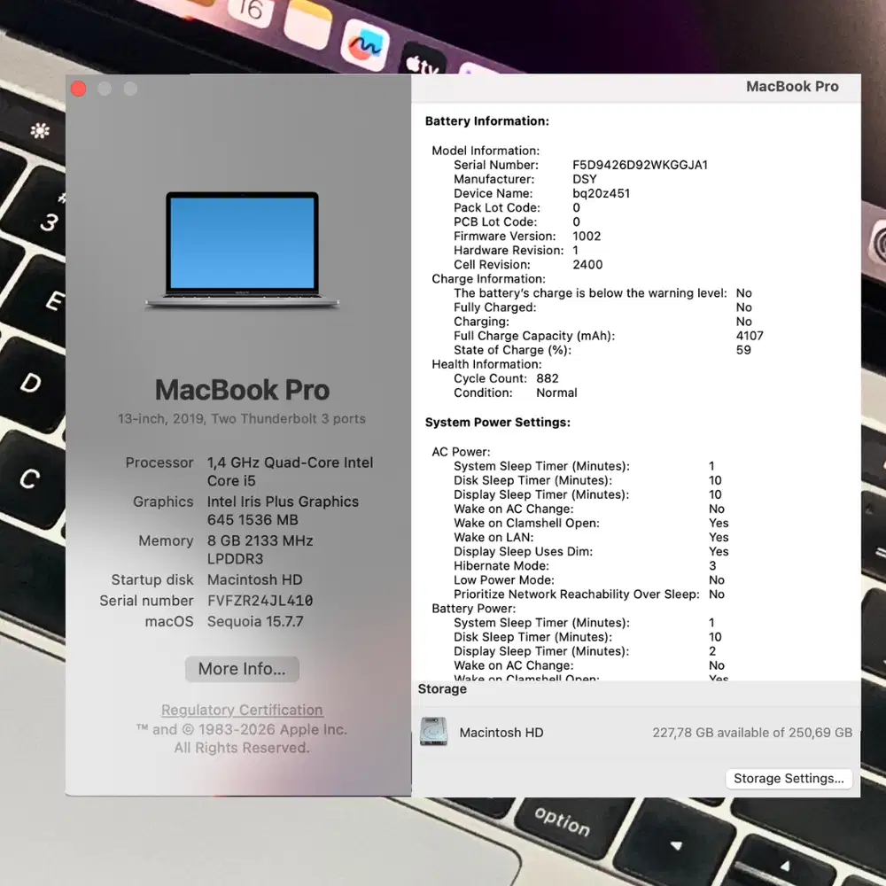This screenshot has height=886, width=886.
Task: Click '227,78 GB available of 250,69 GB'
Action: coord(752,733)
